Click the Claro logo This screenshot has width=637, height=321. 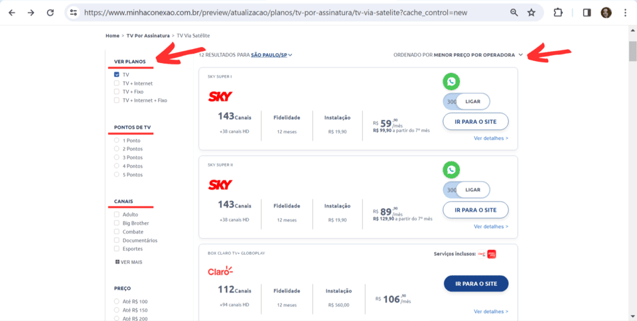(220, 271)
